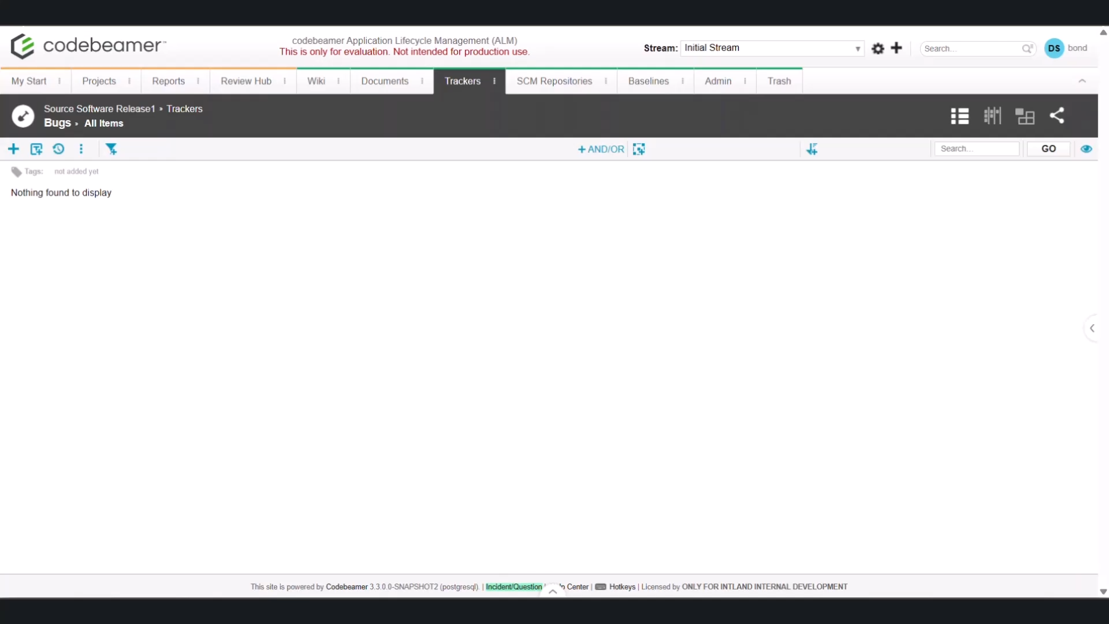Toggle the eye visibility icon
This screenshot has width=1109, height=624.
[x=1086, y=149]
